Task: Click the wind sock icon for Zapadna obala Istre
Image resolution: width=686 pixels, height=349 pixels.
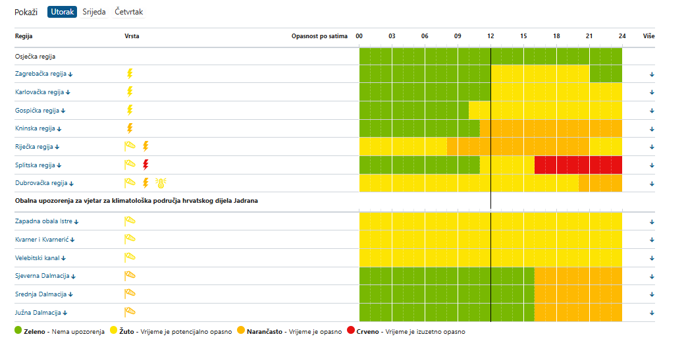Action: coord(130,221)
